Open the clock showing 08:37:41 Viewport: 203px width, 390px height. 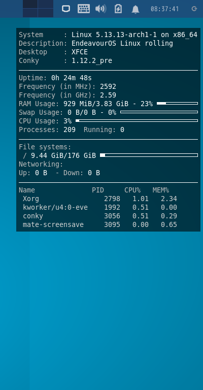pyautogui.click(x=165, y=9)
